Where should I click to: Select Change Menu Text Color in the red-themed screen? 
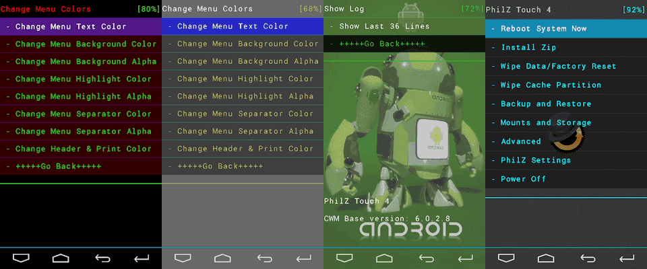81,26
